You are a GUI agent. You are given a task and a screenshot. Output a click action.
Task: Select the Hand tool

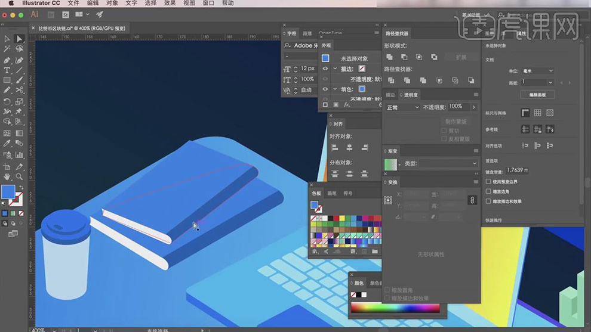(x=7, y=176)
